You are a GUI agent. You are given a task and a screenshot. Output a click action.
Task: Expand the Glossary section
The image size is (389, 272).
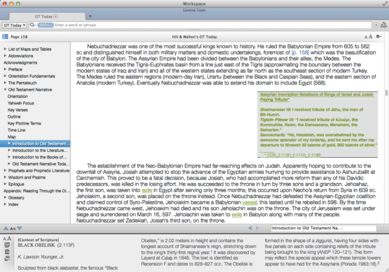click(5, 197)
